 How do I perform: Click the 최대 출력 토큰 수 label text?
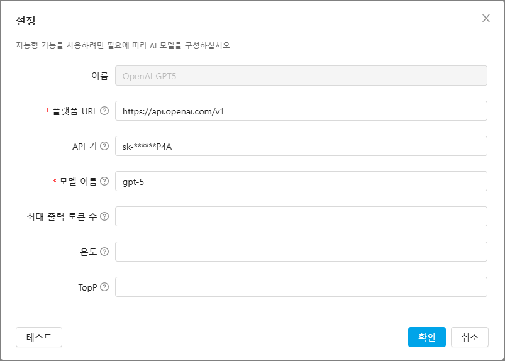(x=62, y=216)
